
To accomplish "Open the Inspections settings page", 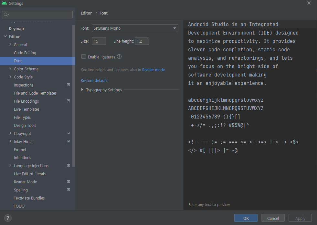I will (x=24, y=85).
